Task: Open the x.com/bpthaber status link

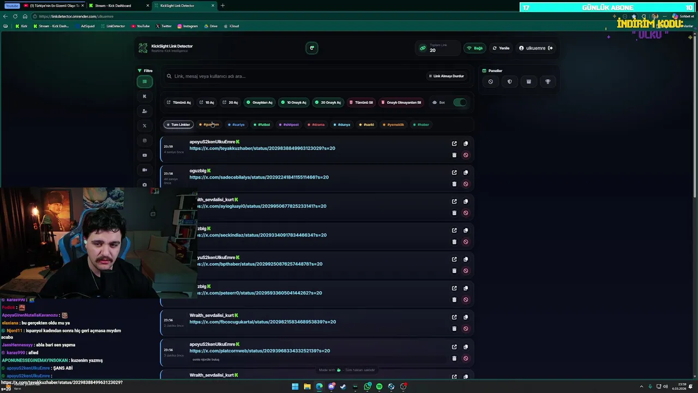Action: click(x=260, y=264)
